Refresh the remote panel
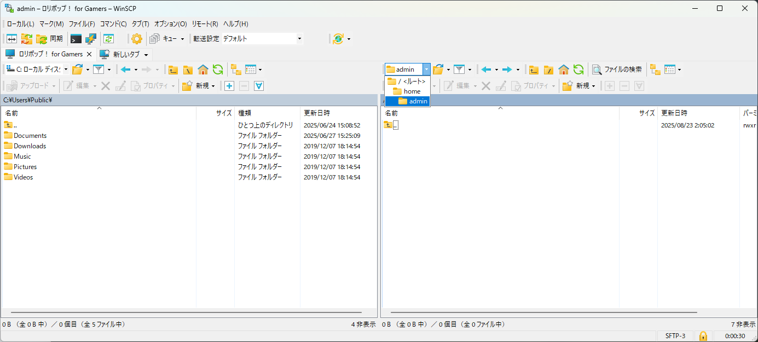 [578, 69]
